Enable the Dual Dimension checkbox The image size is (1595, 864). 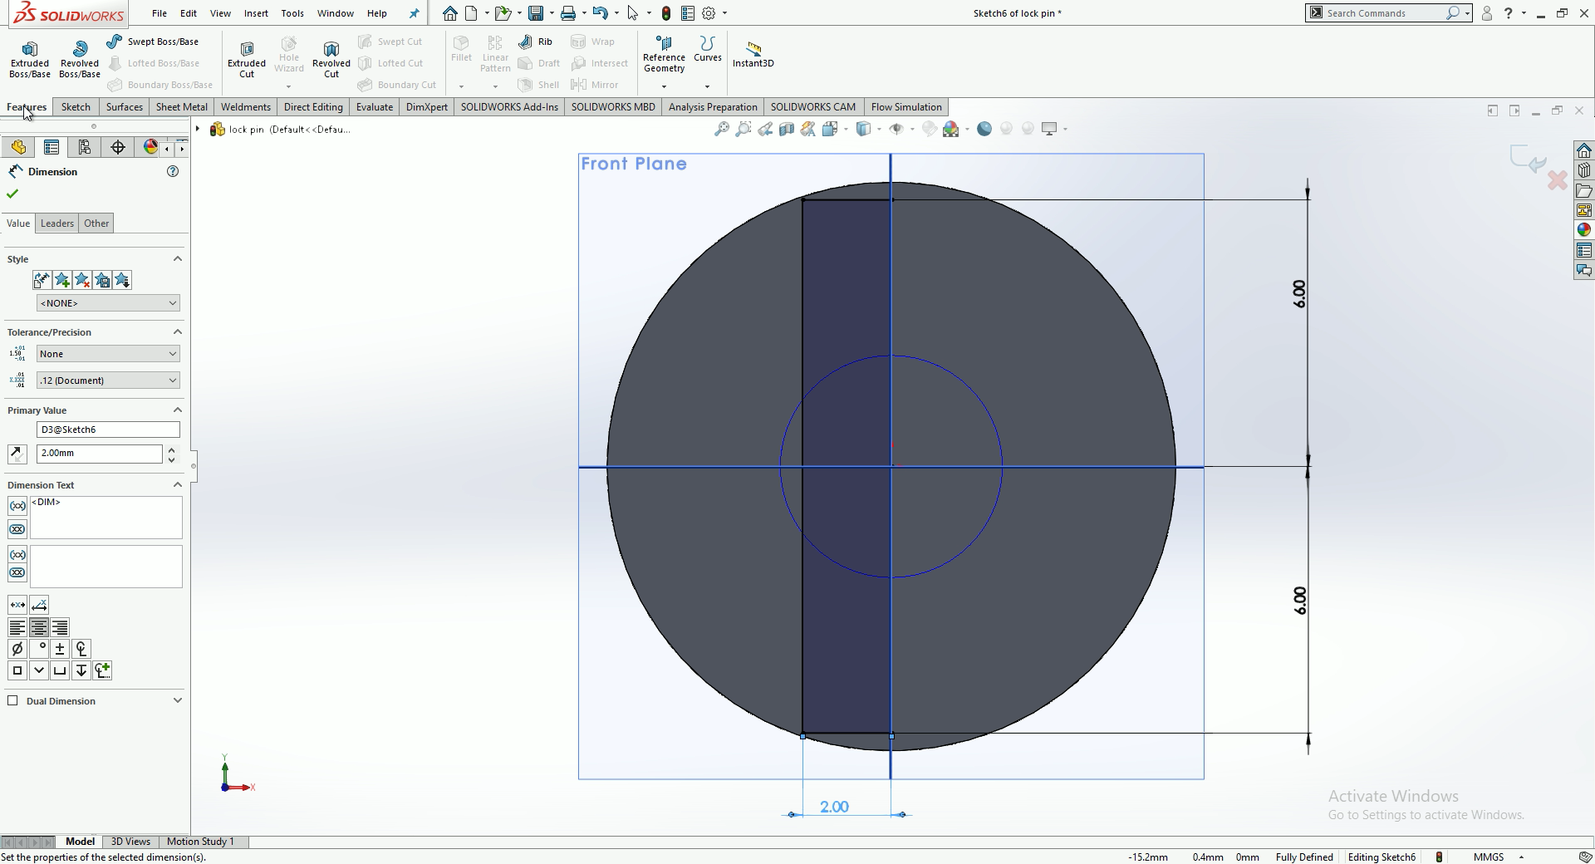[x=12, y=700]
